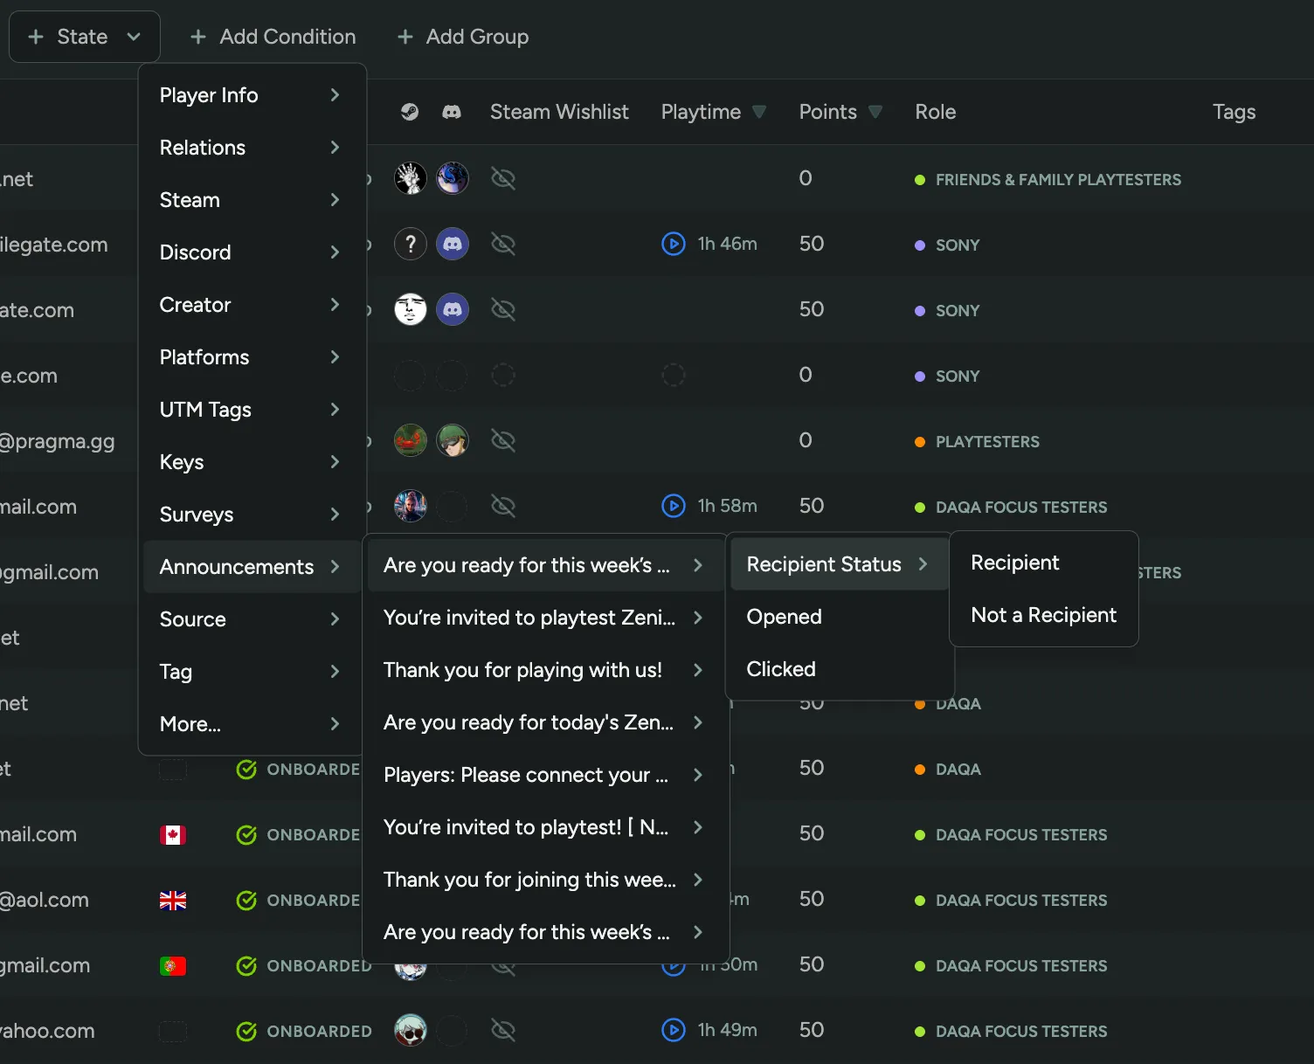Click the Discord avatar in SONY 1h 46m row
1314x1064 pixels.
(452, 244)
